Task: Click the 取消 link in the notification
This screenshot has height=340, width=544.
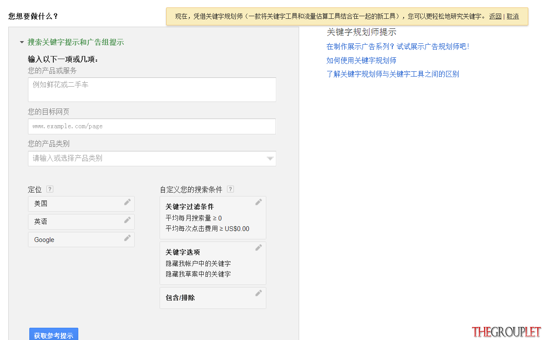Action: point(513,16)
